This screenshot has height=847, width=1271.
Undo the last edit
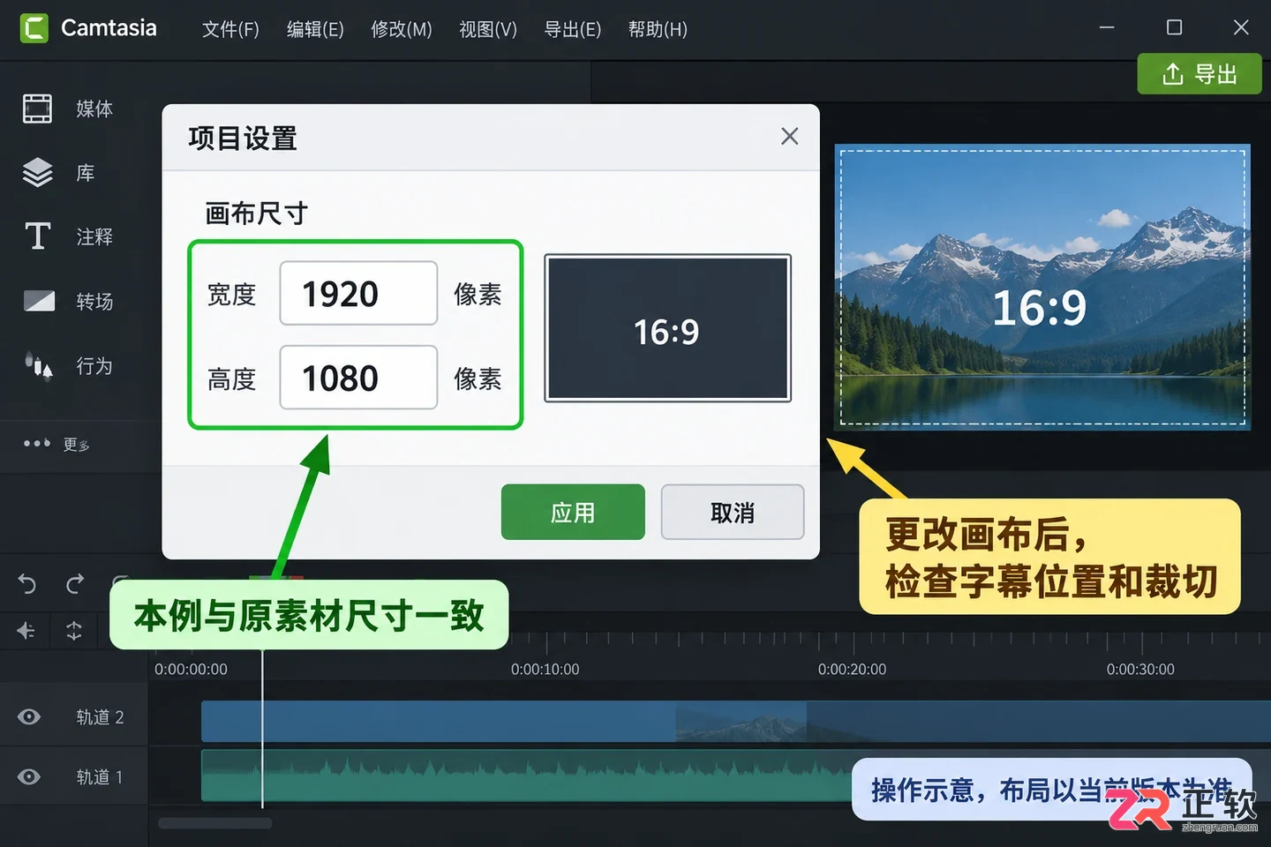click(26, 583)
